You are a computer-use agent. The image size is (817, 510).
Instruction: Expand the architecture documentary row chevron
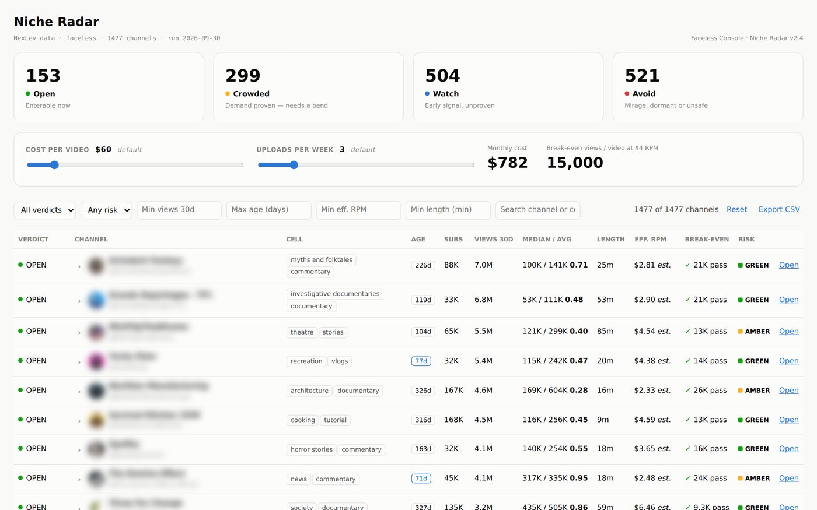click(79, 392)
